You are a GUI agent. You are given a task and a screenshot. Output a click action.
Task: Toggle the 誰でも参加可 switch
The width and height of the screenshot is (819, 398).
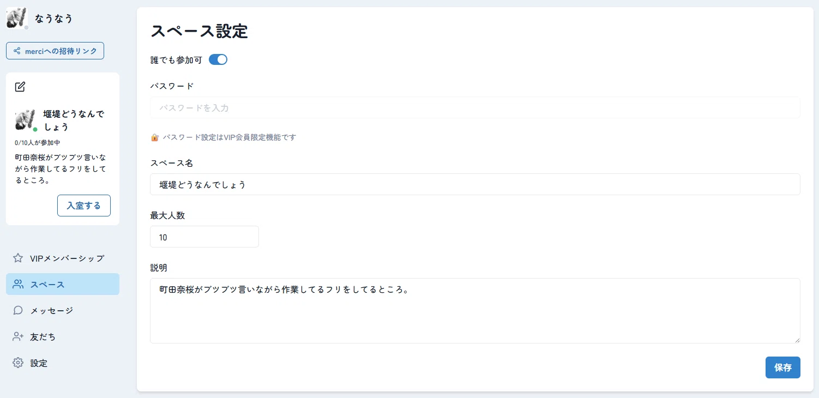tap(218, 59)
